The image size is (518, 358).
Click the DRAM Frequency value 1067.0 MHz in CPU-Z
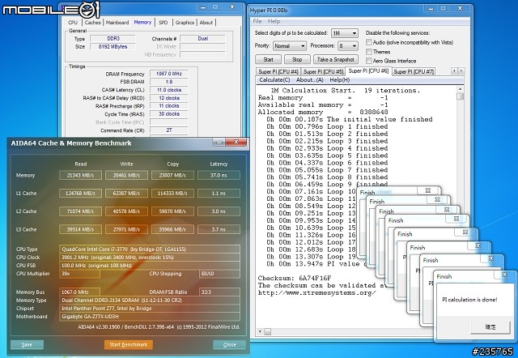pos(169,74)
